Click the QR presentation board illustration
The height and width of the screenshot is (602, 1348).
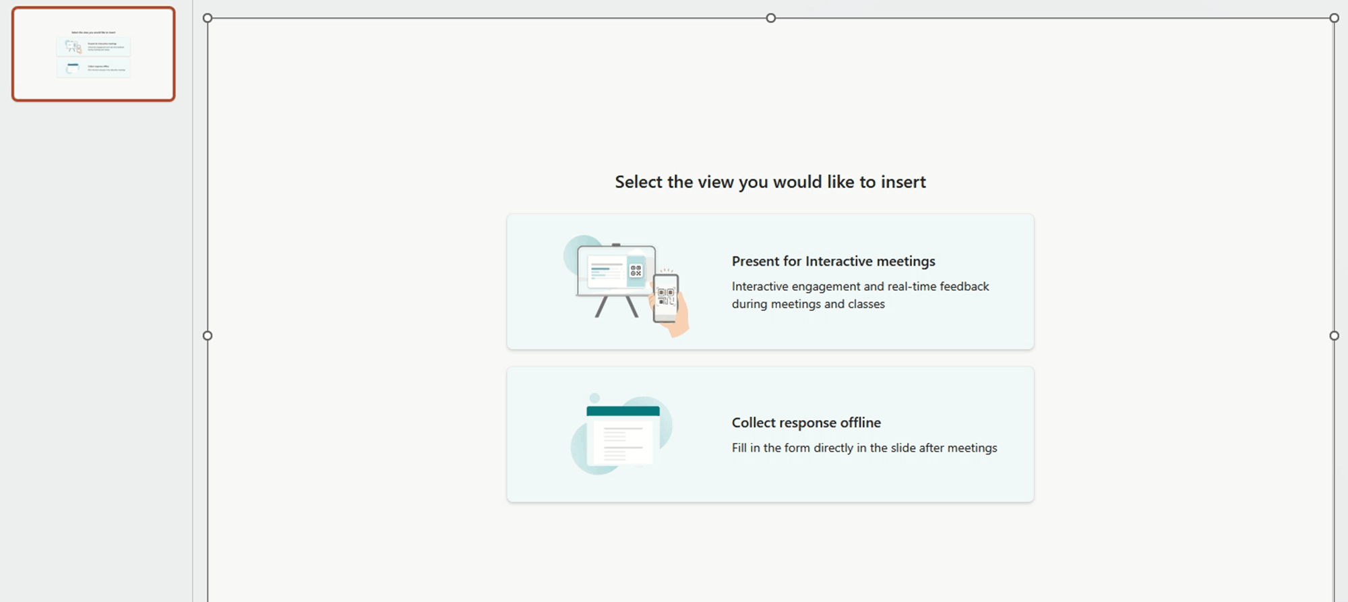click(x=626, y=286)
